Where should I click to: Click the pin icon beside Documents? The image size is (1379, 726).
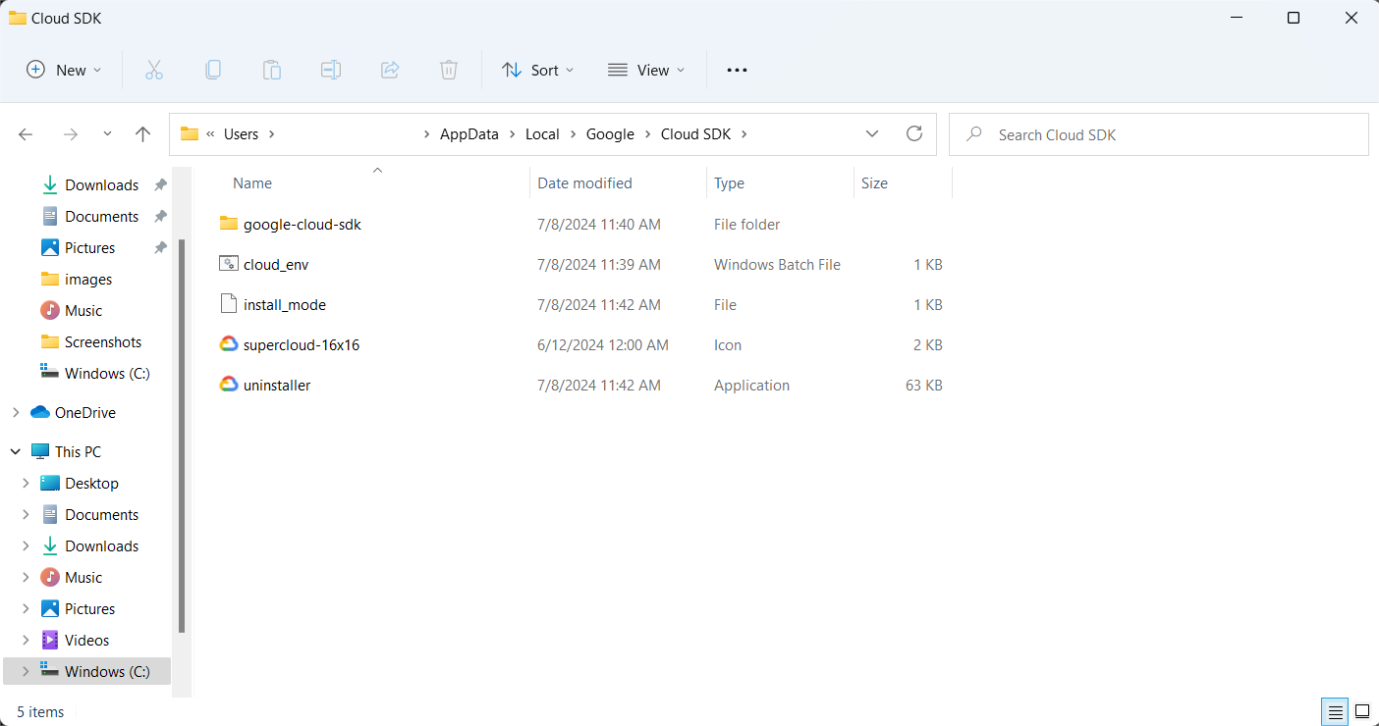pos(160,216)
